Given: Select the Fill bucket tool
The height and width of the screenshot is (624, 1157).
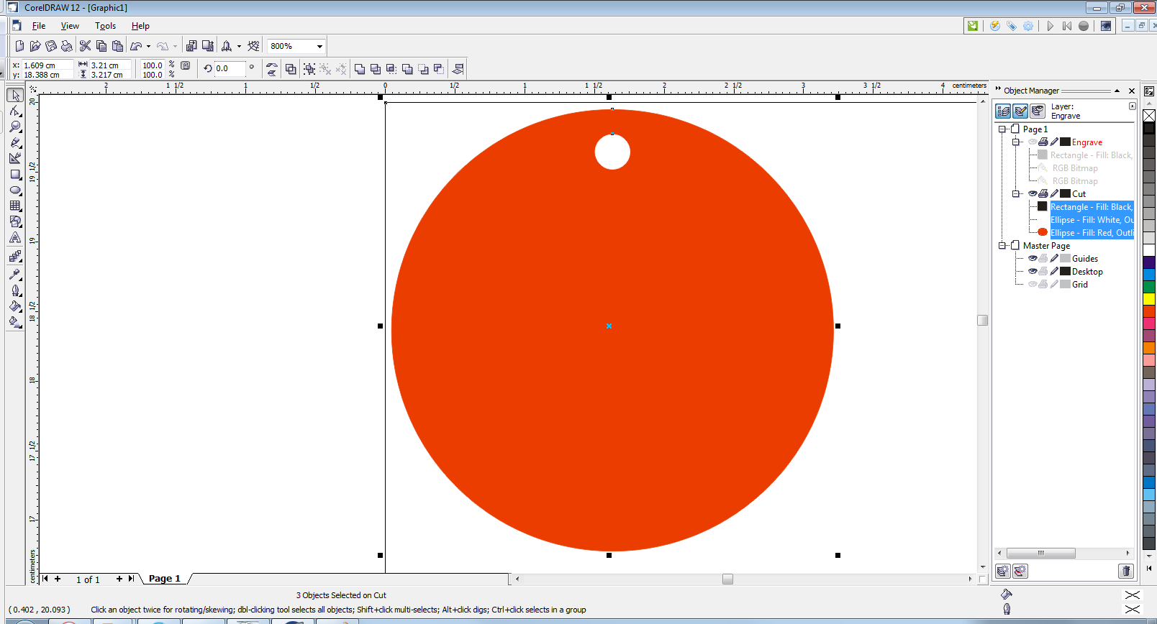Looking at the screenshot, I should (x=15, y=306).
